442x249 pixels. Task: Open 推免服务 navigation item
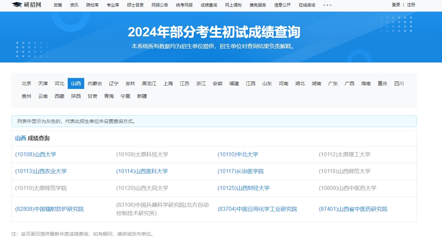pos(258,5)
